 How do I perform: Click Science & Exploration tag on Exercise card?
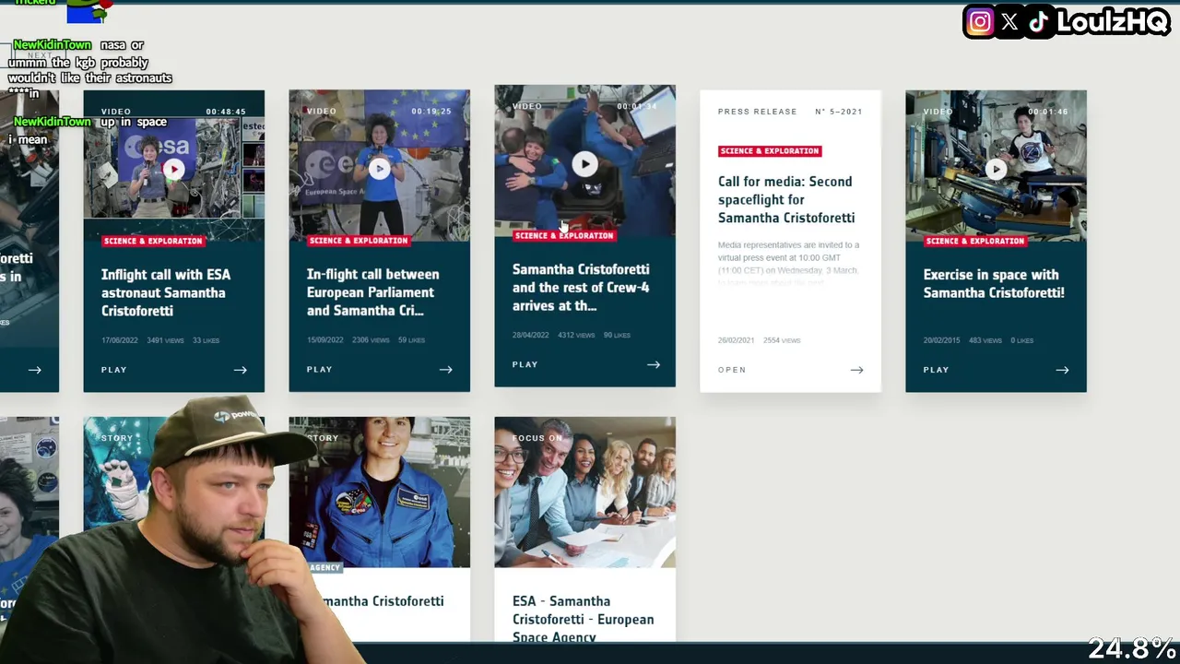975,241
